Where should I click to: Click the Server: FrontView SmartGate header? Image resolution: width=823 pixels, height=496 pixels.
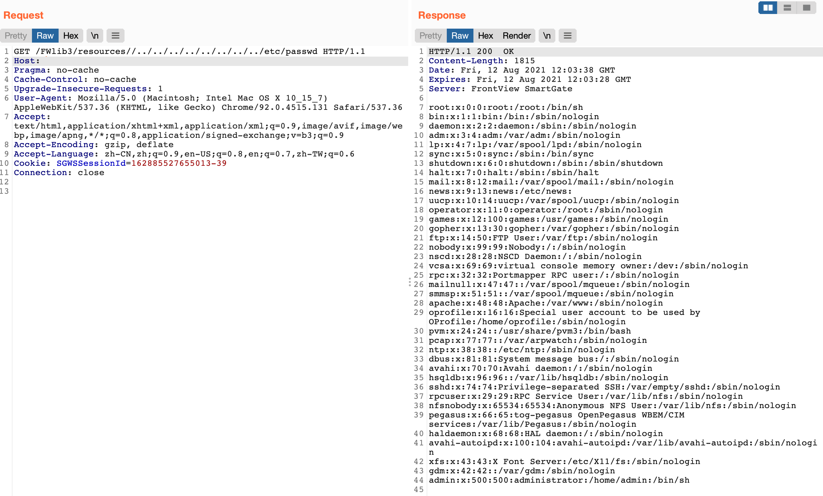[500, 89]
